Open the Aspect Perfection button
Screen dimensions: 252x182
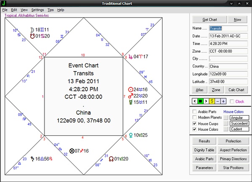coord(233,150)
